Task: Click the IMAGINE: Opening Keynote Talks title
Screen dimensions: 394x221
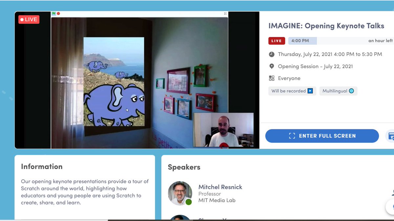Action: [326, 26]
